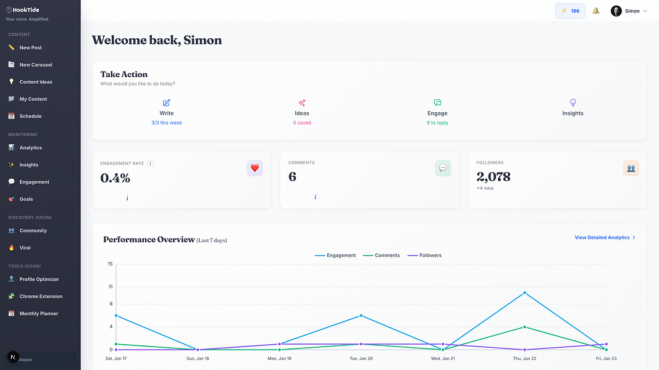
Task: Click Simon's profile avatar
Action: [x=616, y=11]
